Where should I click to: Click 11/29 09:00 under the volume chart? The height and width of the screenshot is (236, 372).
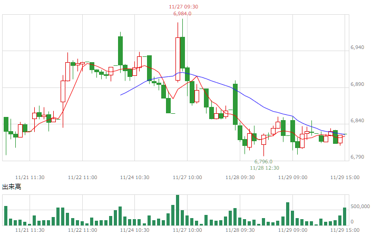293,230
